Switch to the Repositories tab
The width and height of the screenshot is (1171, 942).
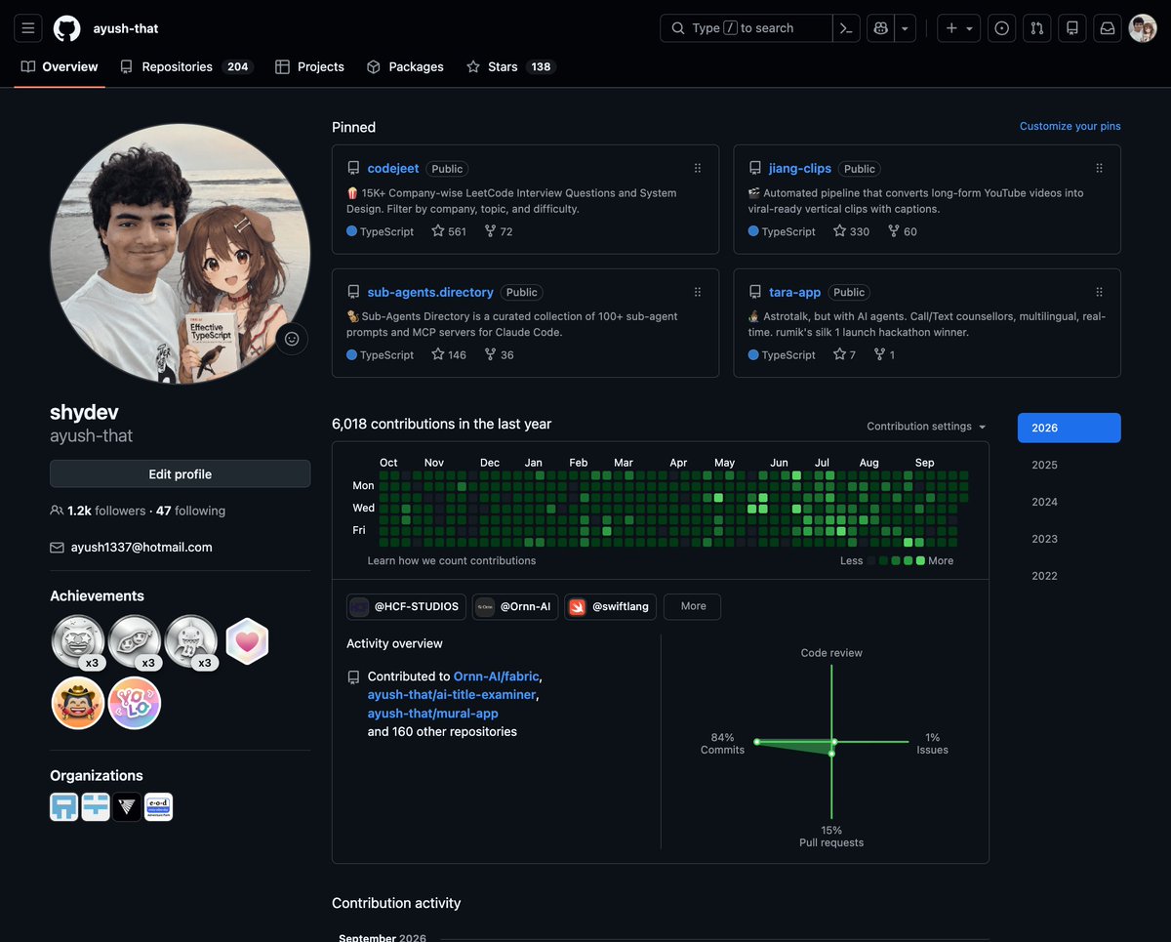tap(185, 66)
